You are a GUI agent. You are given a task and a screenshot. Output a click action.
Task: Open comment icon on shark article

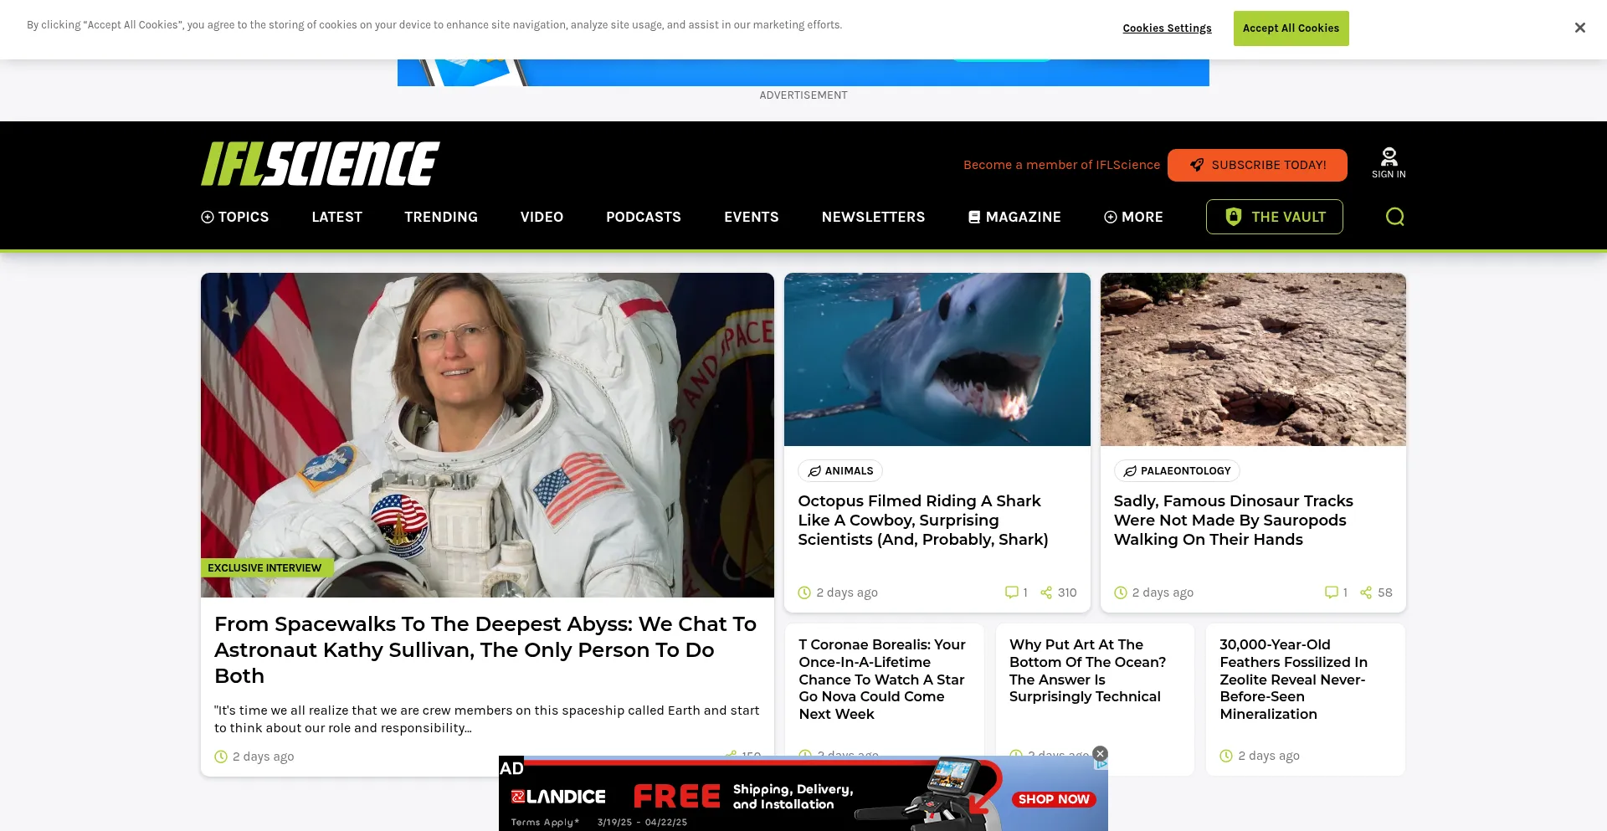coord(1011,592)
